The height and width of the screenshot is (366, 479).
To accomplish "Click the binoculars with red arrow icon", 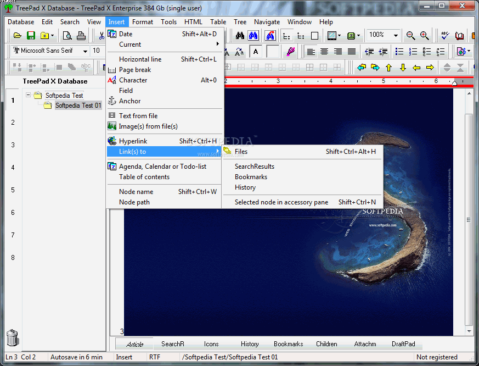I will click(x=270, y=36).
